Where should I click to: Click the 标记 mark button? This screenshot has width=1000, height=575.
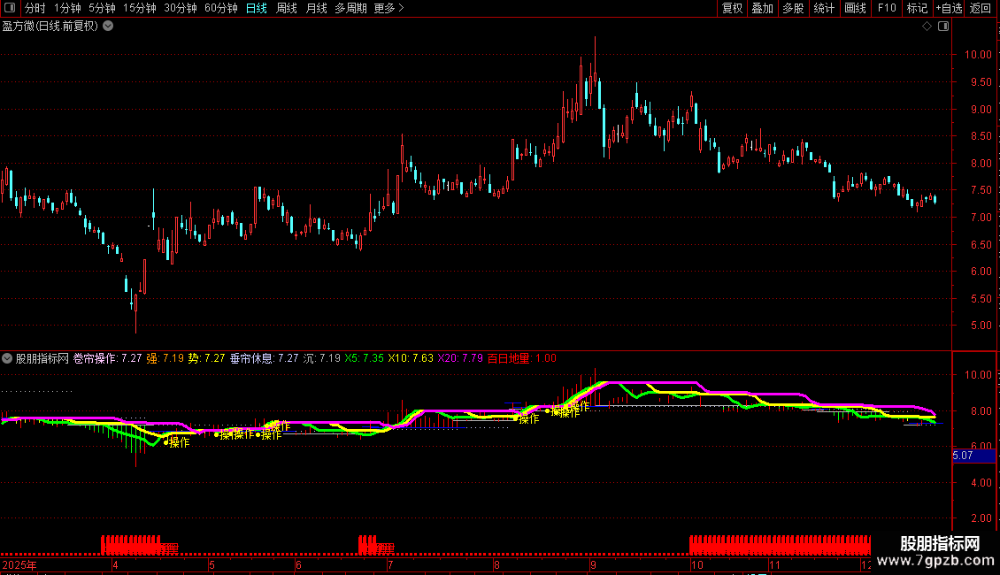point(917,8)
